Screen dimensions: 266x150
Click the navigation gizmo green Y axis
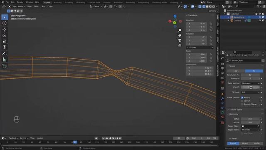(175, 23)
